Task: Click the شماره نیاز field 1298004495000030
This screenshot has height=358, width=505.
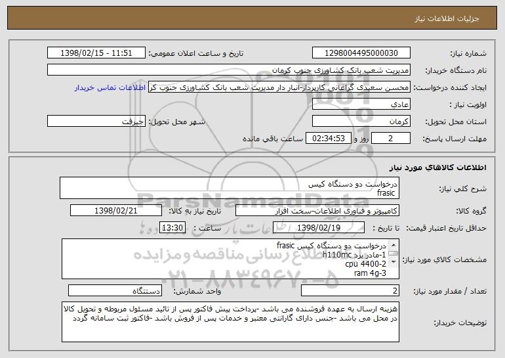Action: [x=361, y=53]
